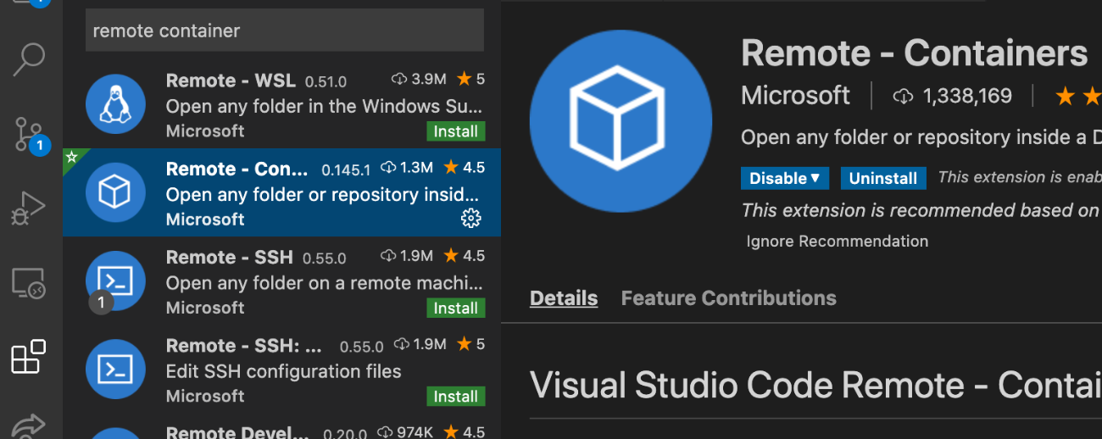Click the 4.5 rating on Remote - SSH
This screenshot has width=1102, height=439.
[474, 256]
